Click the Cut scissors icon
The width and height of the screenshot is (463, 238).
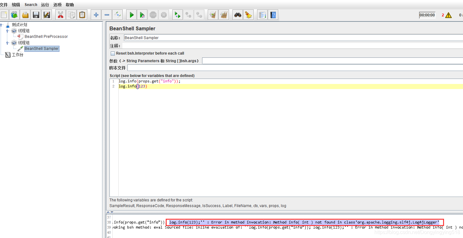[x=60, y=15]
